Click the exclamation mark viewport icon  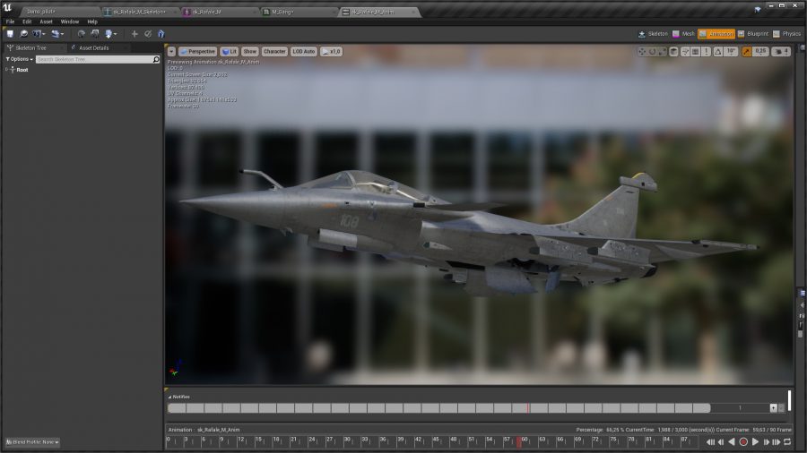pos(707,51)
